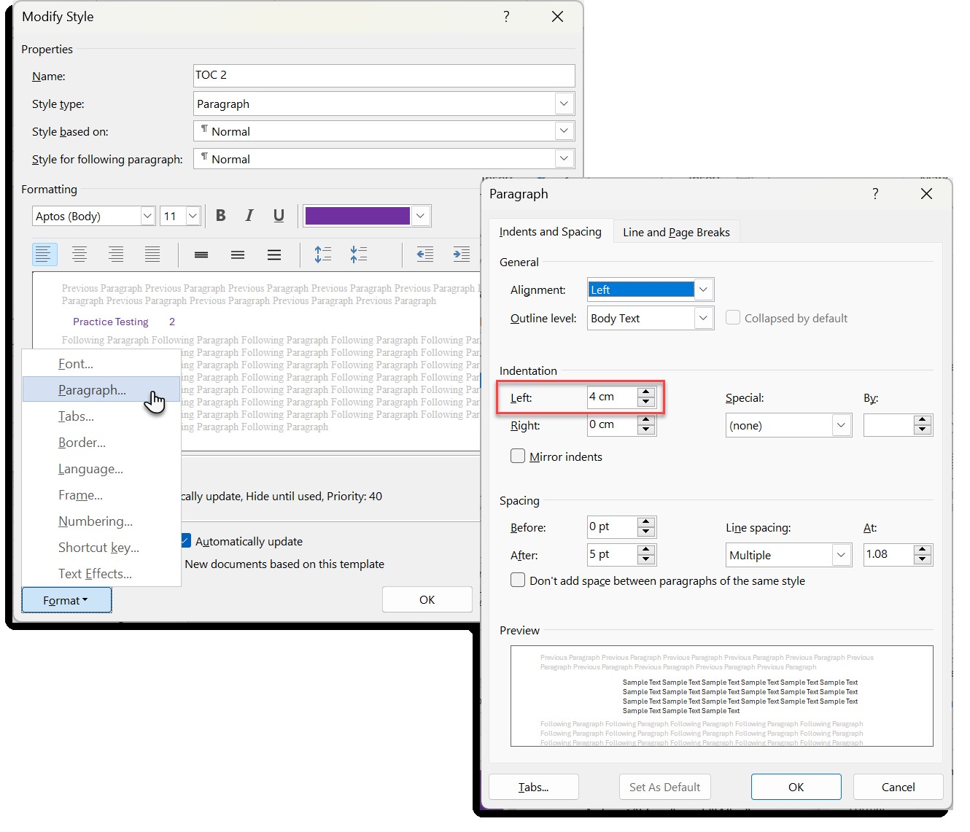Decrease Right indentation value
Image resolution: width=970 pixels, height=832 pixels.
646,429
